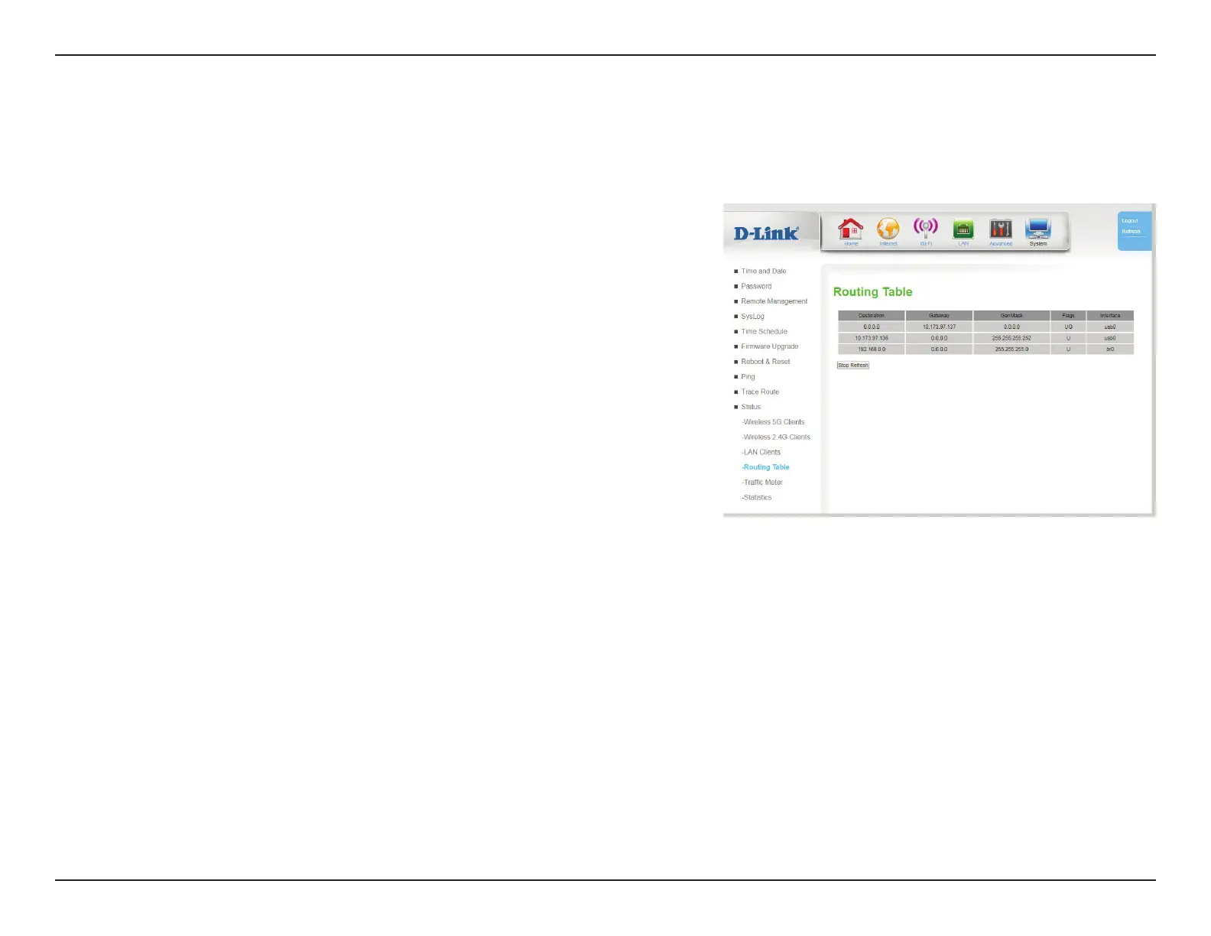
Task: Click the Stop Refresh button
Action: pos(853,366)
